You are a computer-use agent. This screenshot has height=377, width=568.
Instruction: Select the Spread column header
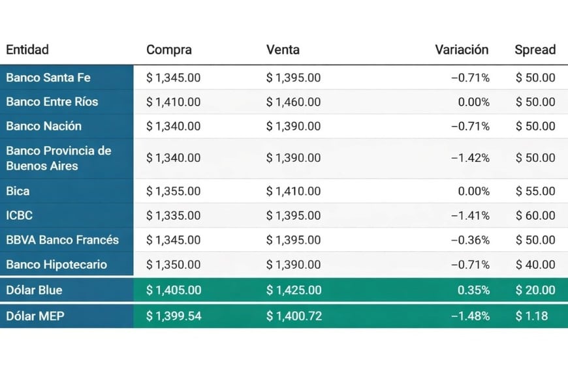tap(535, 50)
